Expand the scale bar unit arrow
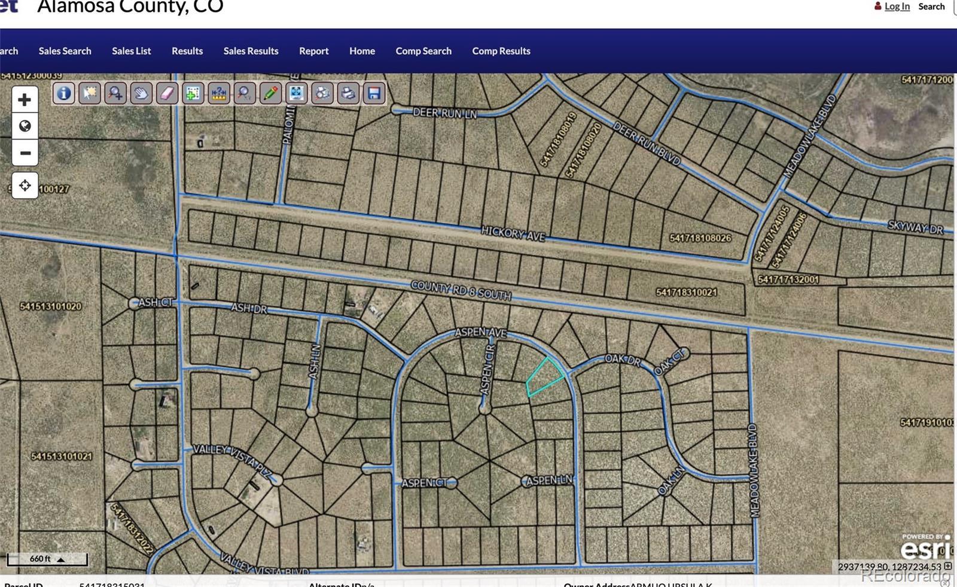957x587 pixels. 61,559
